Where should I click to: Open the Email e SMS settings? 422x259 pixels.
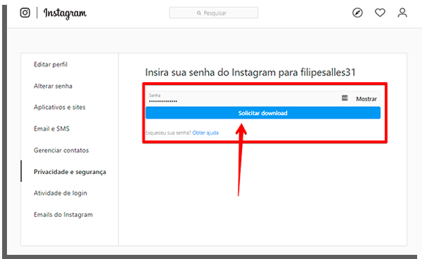coord(51,128)
